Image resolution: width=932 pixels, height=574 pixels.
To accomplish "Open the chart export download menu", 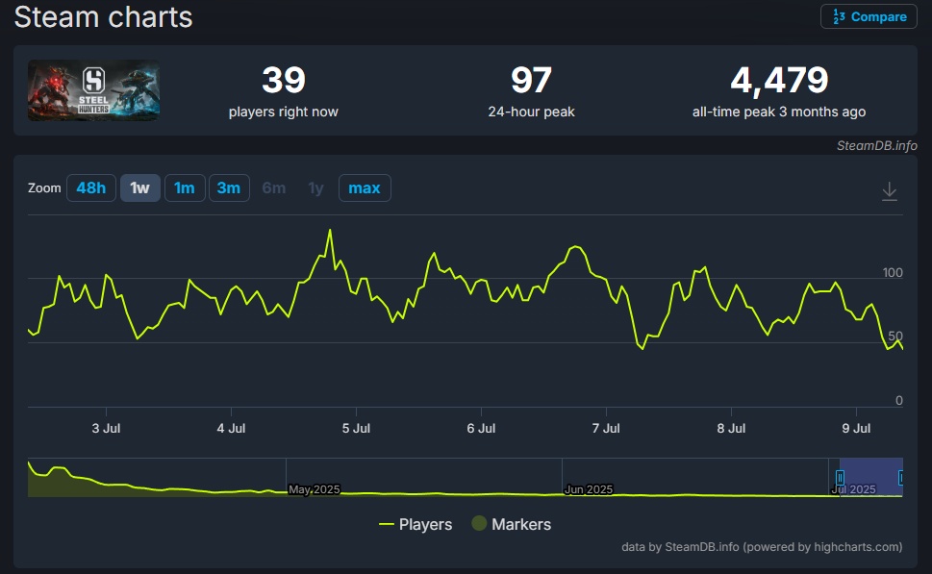I will click(890, 190).
